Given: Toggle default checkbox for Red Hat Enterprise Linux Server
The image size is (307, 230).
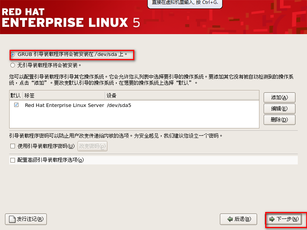Looking at the screenshot, I should (x=16, y=105).
